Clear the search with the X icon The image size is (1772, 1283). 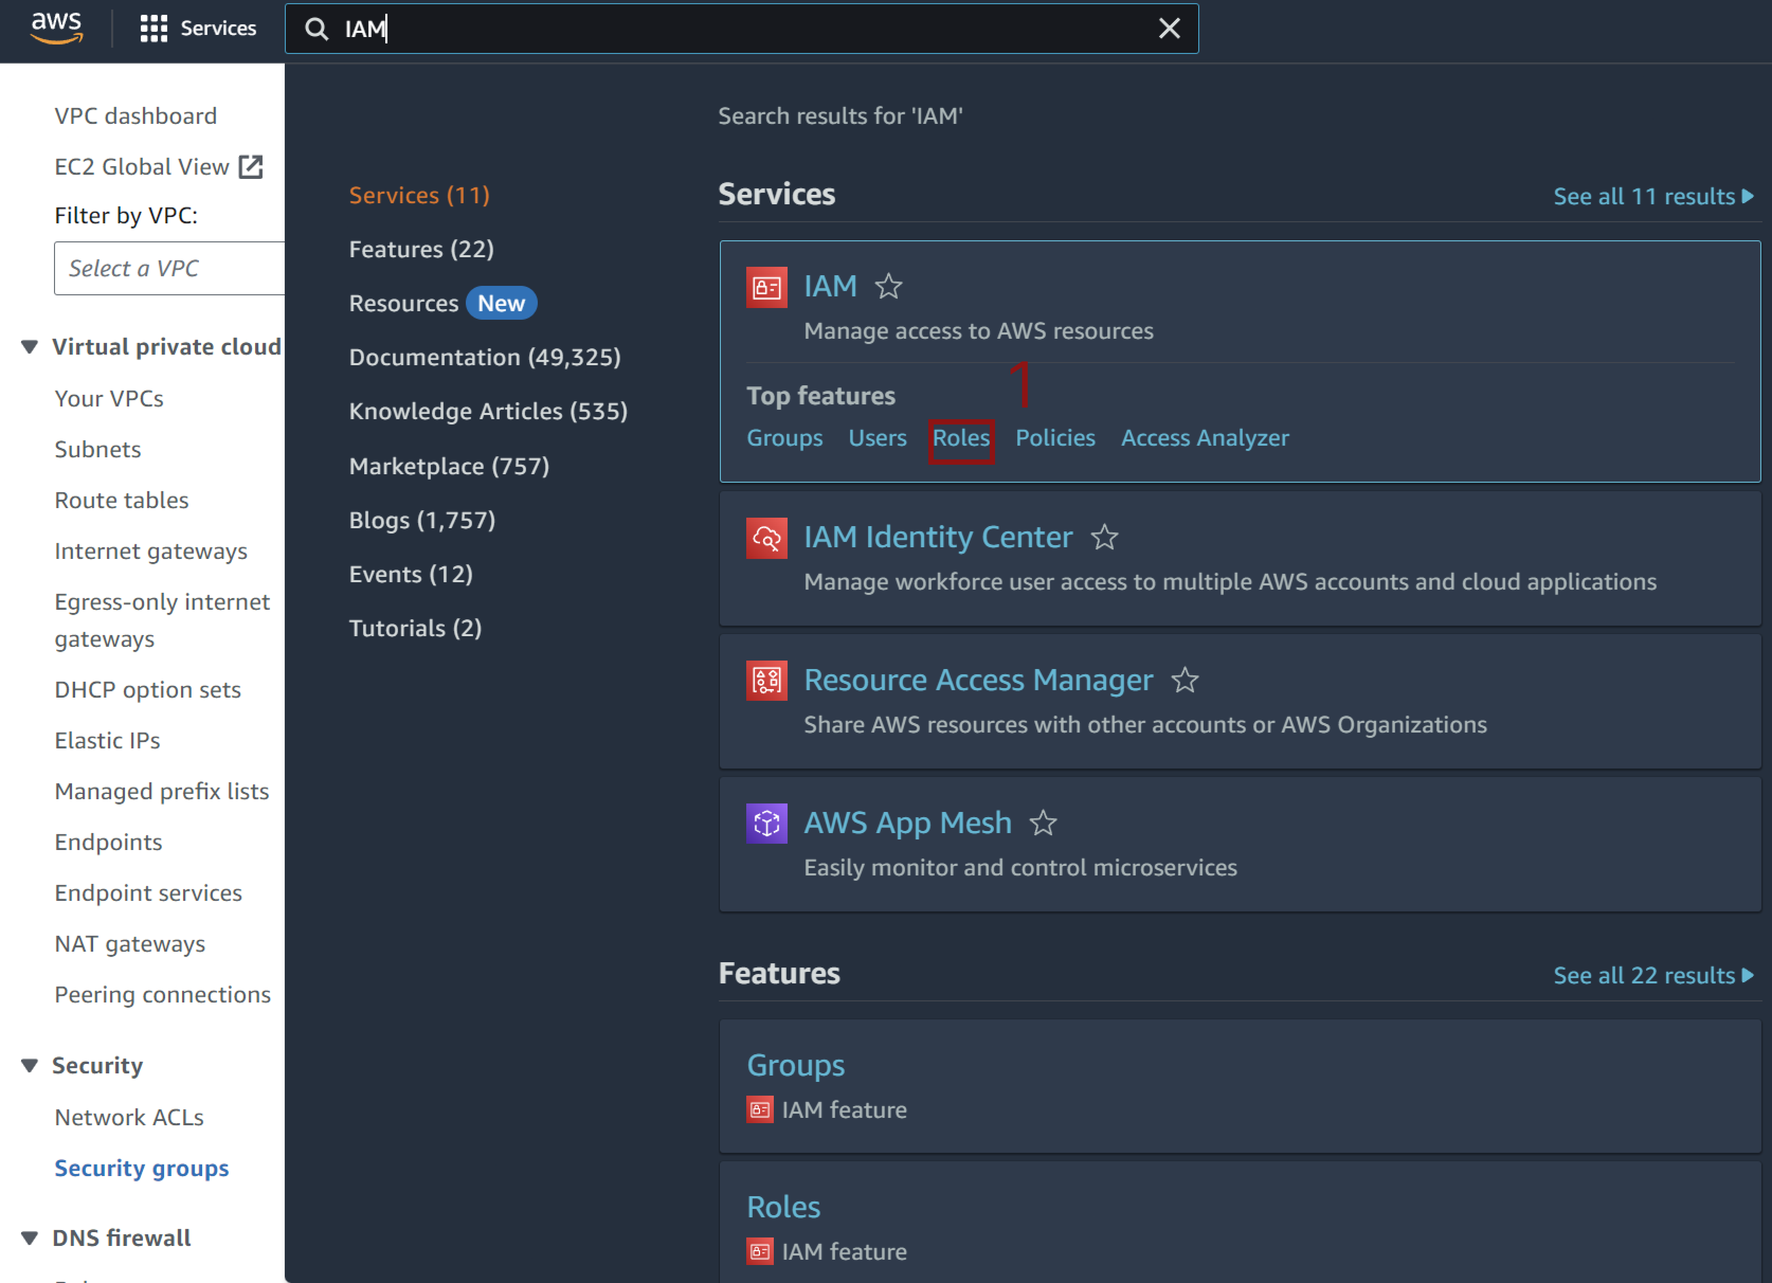(x=1169, y=29)
